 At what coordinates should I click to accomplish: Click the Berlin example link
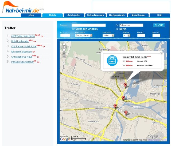tap(123, 29)
